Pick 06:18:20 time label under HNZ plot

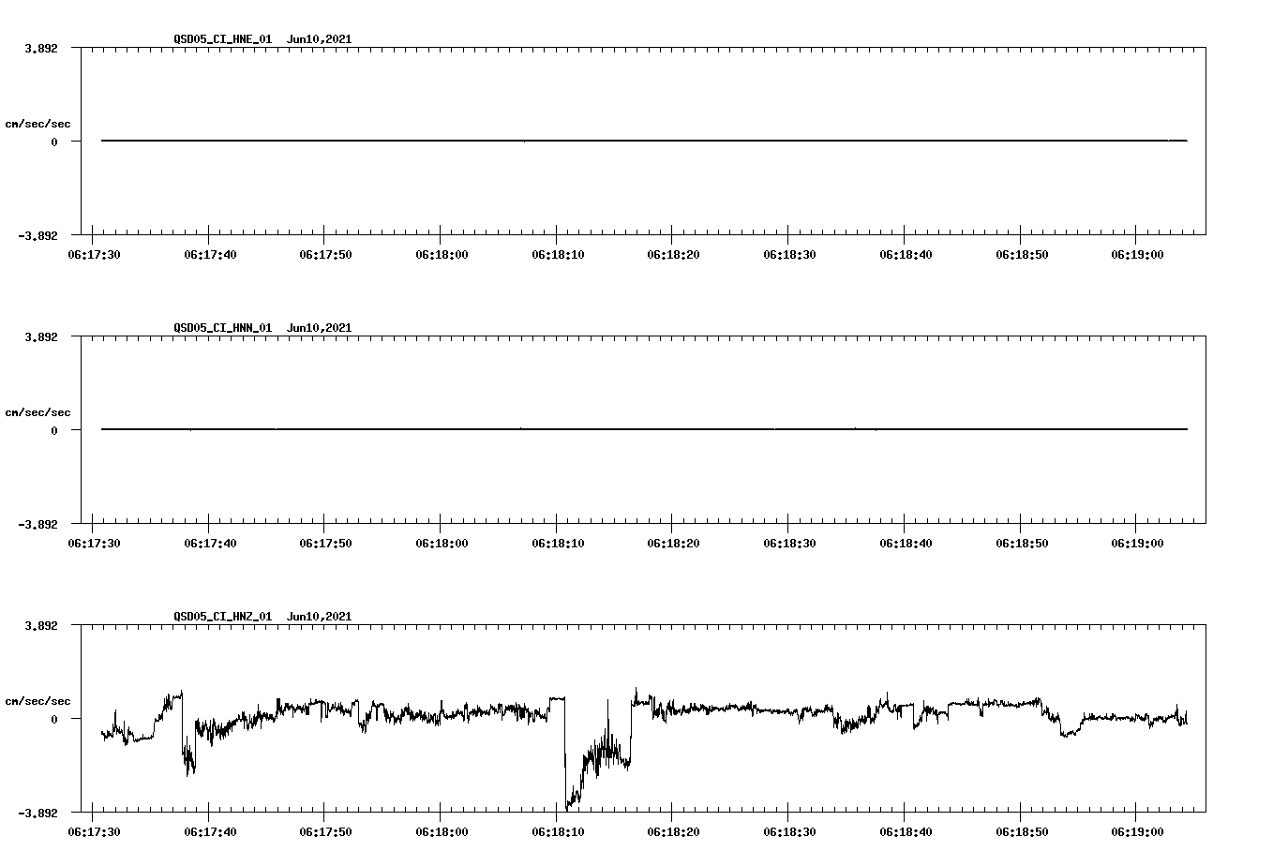[673, 832]
